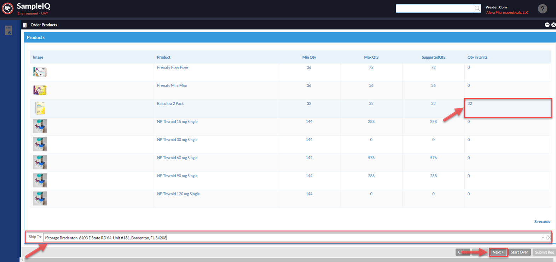Edit Balcoltra 2 Pack Qty in Units
This screenshot has width=556, height=262.
508,108
